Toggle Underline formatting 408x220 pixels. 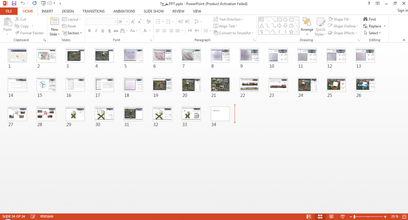coord(102,31)
